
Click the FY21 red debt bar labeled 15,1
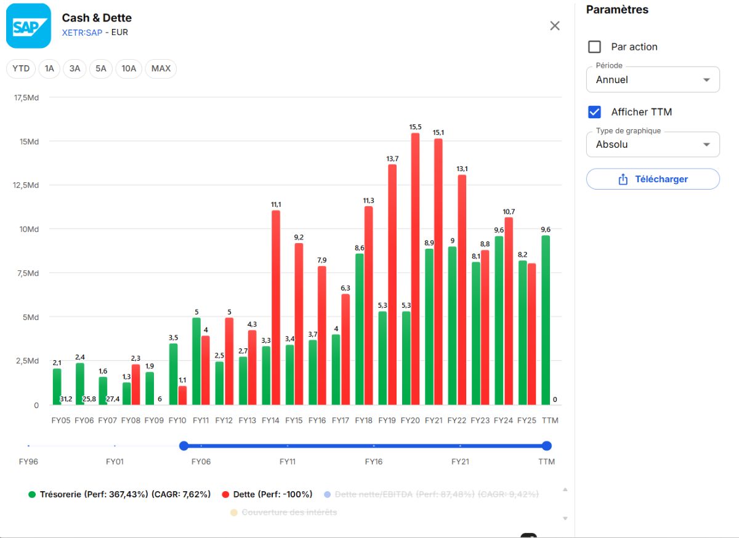click(x=438, y=272)
